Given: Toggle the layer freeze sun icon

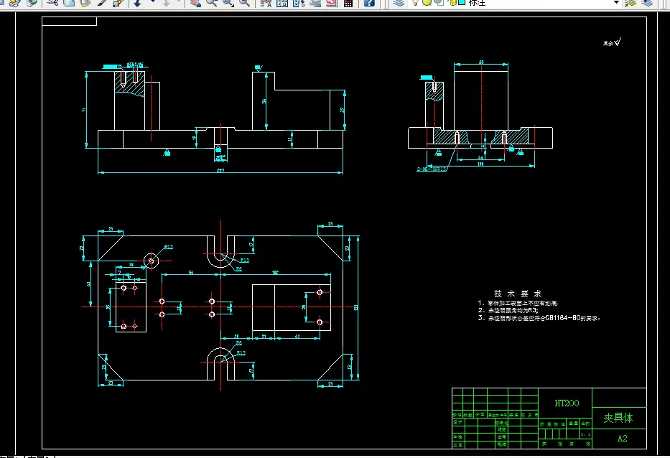Looking at the screenshot, I should 427,3.
